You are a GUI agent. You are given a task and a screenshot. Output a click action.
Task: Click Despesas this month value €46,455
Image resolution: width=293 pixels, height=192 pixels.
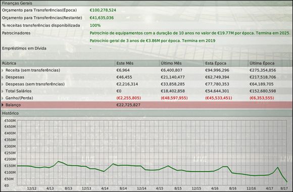[124, 77]
